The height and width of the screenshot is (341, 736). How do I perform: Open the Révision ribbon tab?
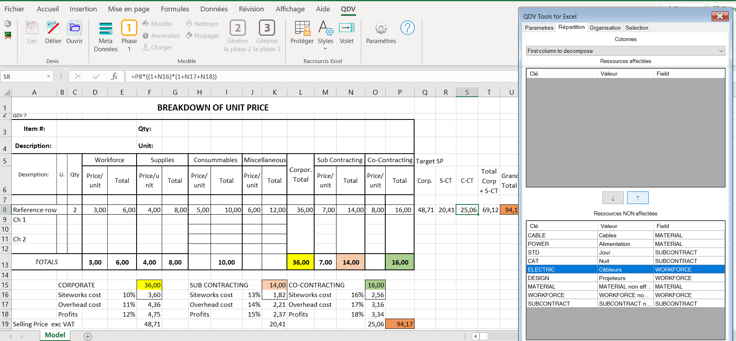[252, 9]
